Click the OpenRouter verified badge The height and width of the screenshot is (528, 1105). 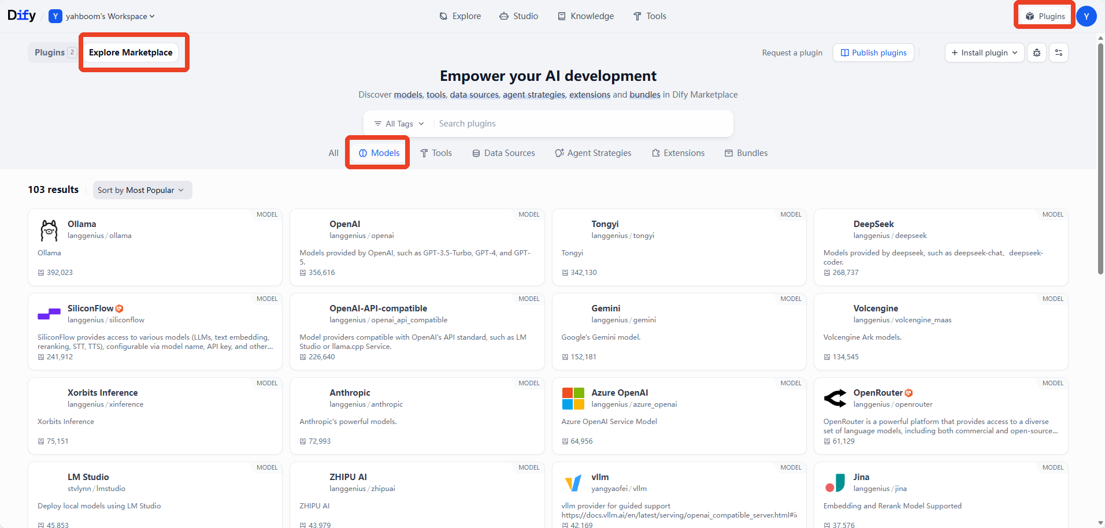[x=909, y=393]
